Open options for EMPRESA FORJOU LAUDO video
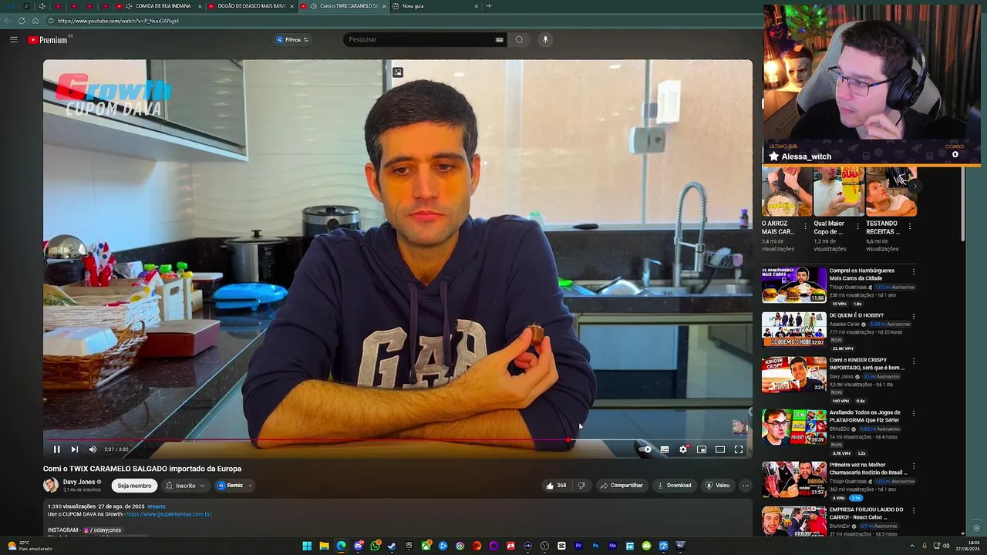 tap(914, 510)
